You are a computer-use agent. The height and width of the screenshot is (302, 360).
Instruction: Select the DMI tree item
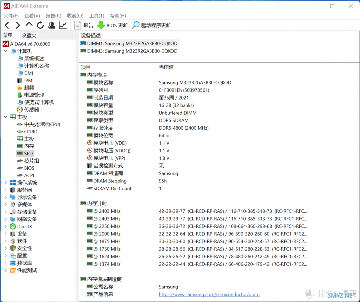(25, 73)
